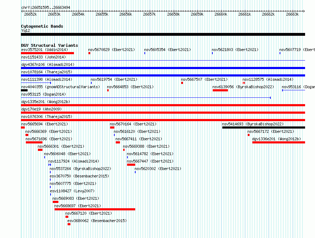Select nsv5620302 (Ebert2021) label
315x238 pixels.
tap(158, 169)
